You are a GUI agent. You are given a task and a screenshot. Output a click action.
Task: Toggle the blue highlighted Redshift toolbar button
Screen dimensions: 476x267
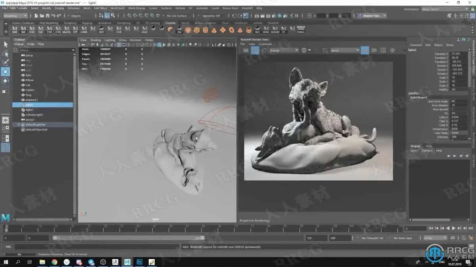365,50
